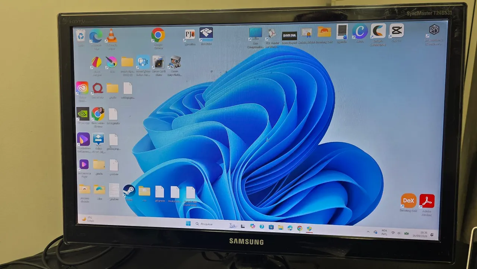Open the Copilot icon on the taskbar

point(253,226)
